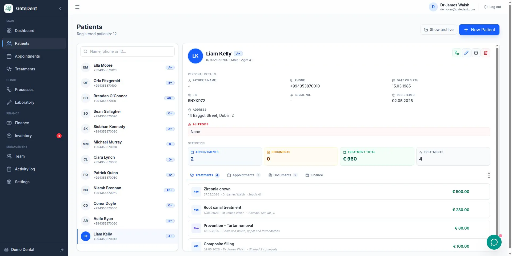Edit patient with the pencil icon
This screenshot has height=256, width=512.
pyautogui.click(x=466, y=53)
